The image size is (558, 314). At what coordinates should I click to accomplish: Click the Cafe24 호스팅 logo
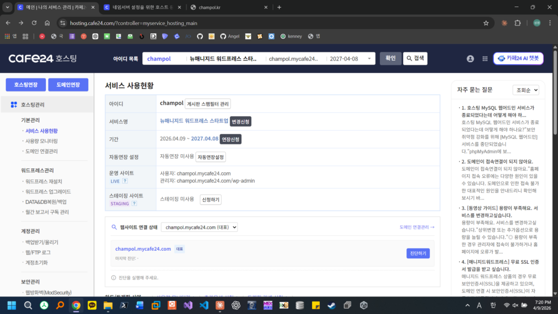point(43,58)
